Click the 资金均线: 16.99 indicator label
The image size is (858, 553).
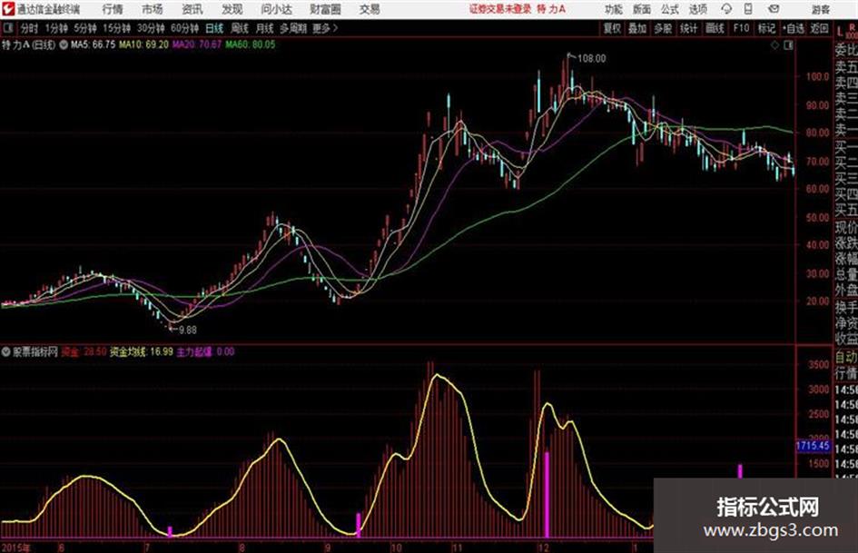point(141,352)
